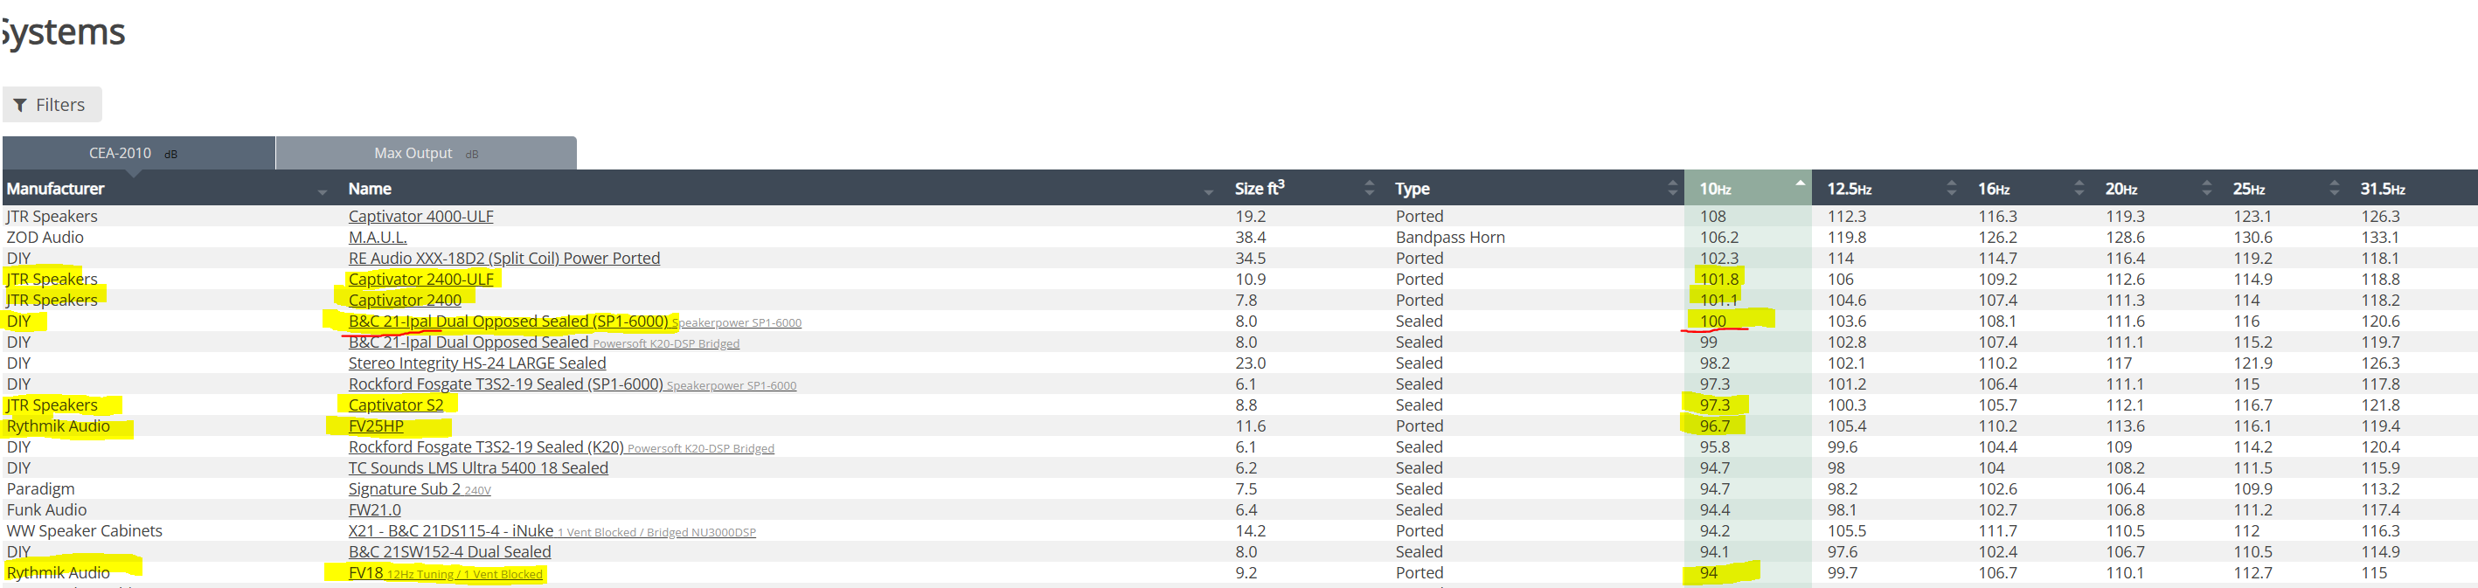Sort table by Name column arrow

pyautogui.click(x=1208, y=192)
